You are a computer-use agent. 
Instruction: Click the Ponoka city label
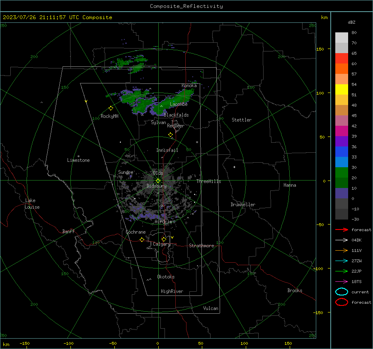tap(189, 85)
